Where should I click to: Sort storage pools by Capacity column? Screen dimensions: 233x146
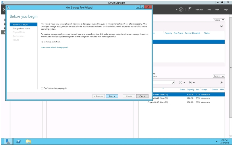pyautogui.click(x=168, y=33)
